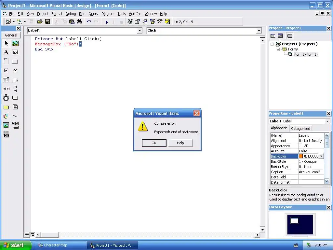Open the Properties object selector dropdown
The height and width of the screenshot is (250, 333).
coord(327,121)
